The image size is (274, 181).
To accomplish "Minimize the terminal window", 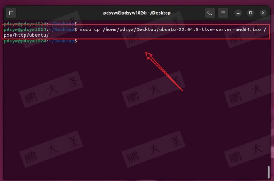I will 238,13.
